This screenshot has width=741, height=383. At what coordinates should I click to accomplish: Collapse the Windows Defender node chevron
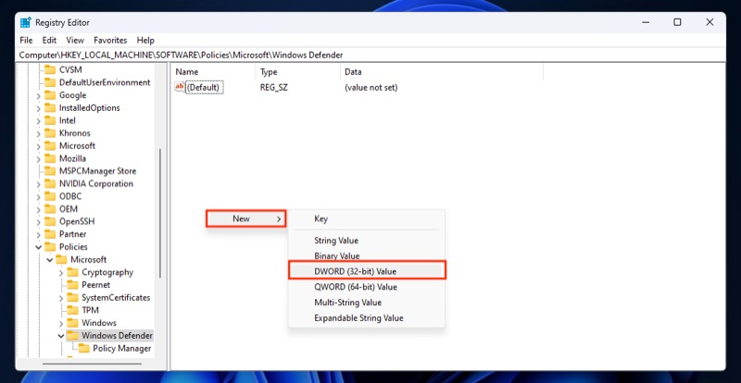tap(61, 335)
